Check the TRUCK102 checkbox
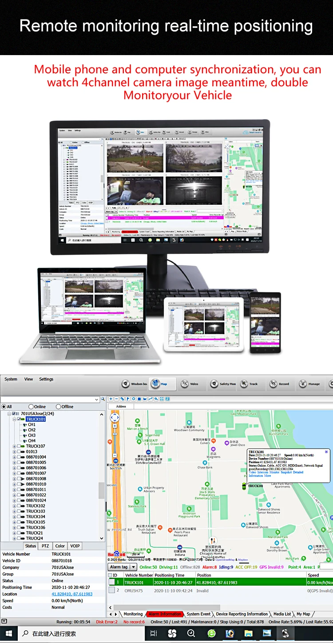Image resolution: width=333 pixels, height=643 pixels. (19, 506)
